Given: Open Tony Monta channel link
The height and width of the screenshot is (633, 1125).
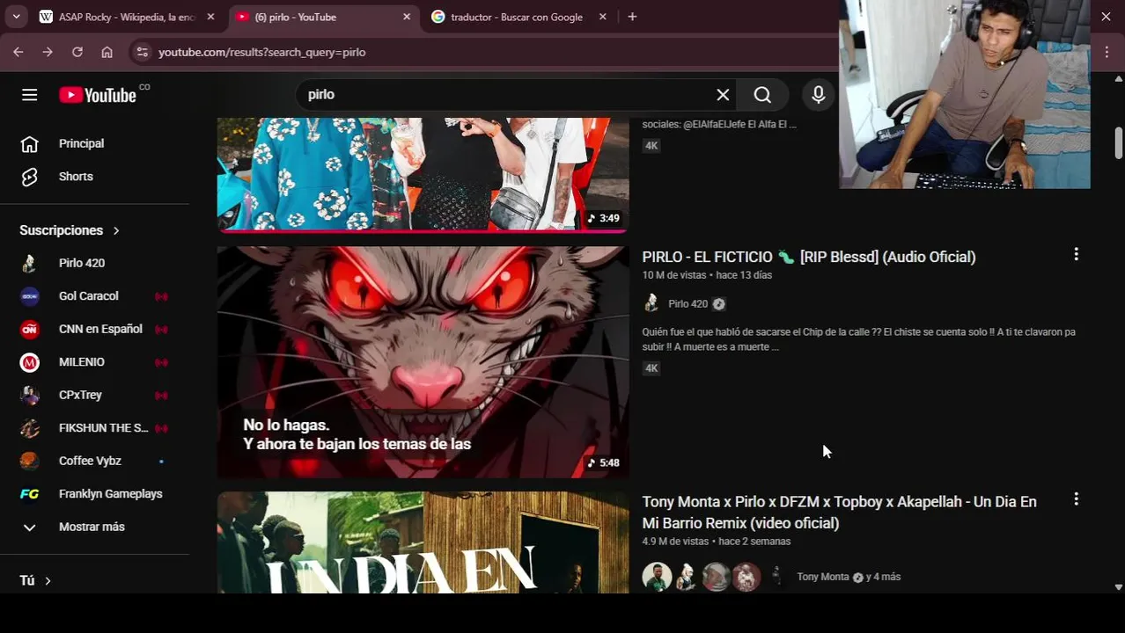Looking at the screenshot, I should coord(823,577).
